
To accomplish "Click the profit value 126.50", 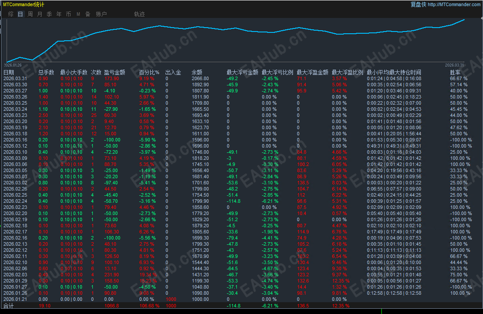I will pyautogui.click(x=112, y=256).
